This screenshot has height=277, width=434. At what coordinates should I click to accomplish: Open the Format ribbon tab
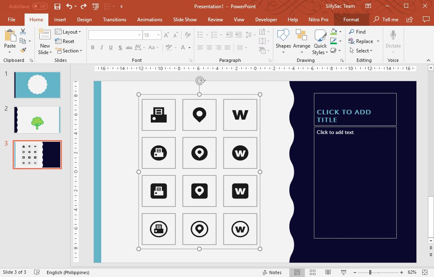(351, 19)
